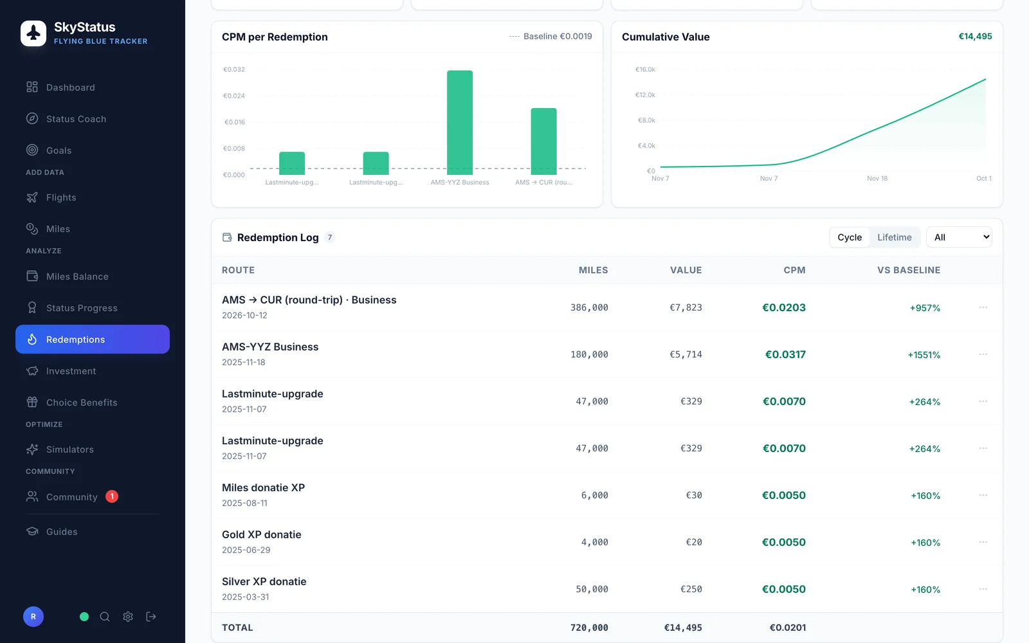The image size is (1029, 643).
Task: Click the red Community notification badge
Action: click(112, 496)
